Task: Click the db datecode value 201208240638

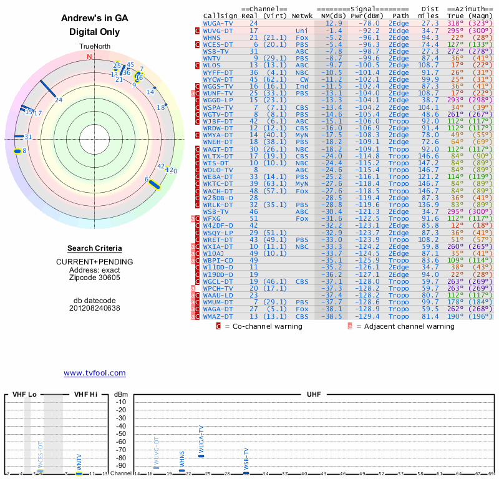Action: pos(95,308)
